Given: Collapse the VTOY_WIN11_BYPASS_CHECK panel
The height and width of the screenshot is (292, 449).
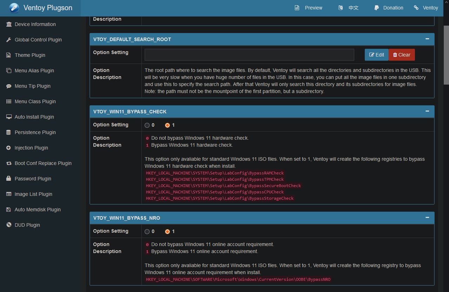Looking at the screenshot, I should point(427,111).
